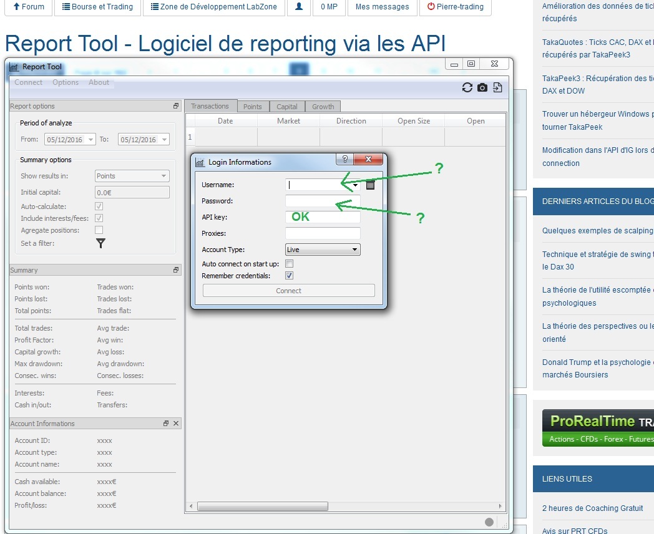Image resolution: width=654 pixels, height=534 pixels.
Task: Switch to the Points tab
Action: 253,107
